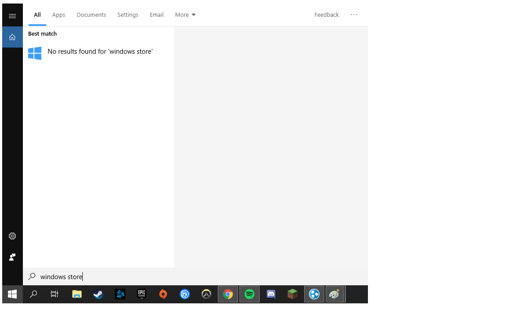
Task: Expand the More filters dropdown
Action: (x=185, y=15)
